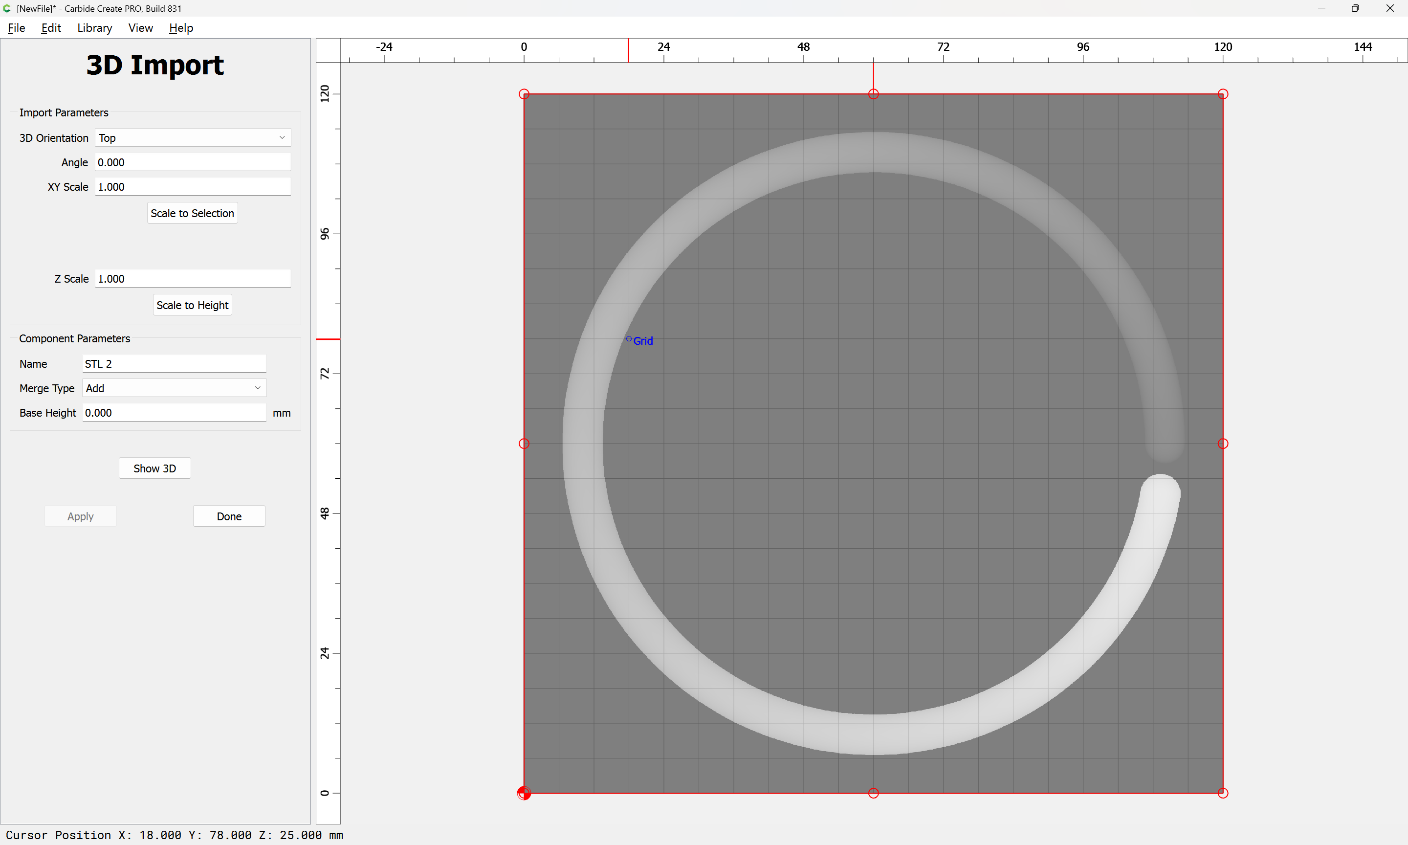Click the Z Scale input field
Screen dimensions: 1408x845
(x=192, y=279)
